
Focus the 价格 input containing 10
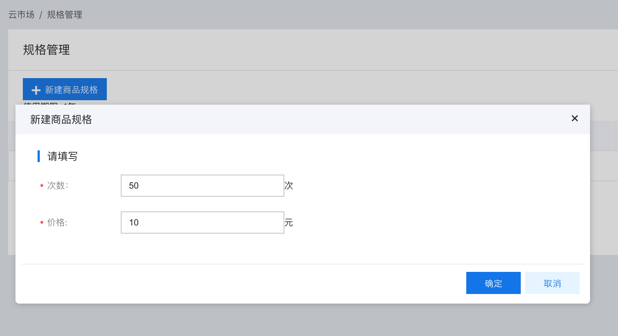[203, 223]
